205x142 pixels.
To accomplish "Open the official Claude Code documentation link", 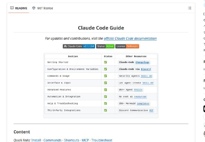I will [x=130, y=38].
